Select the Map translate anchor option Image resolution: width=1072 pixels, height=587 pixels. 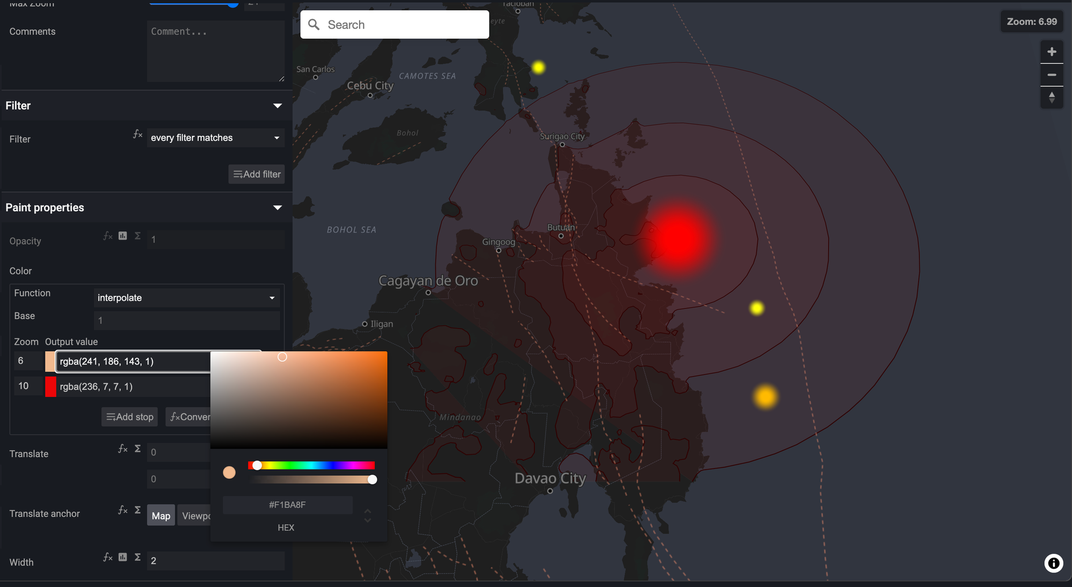tap(161, 516)
